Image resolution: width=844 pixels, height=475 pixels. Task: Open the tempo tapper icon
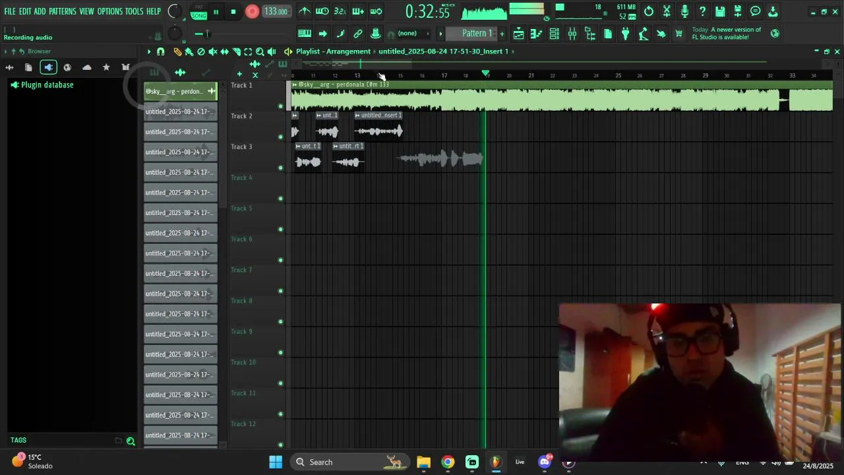tap(644, 34)
